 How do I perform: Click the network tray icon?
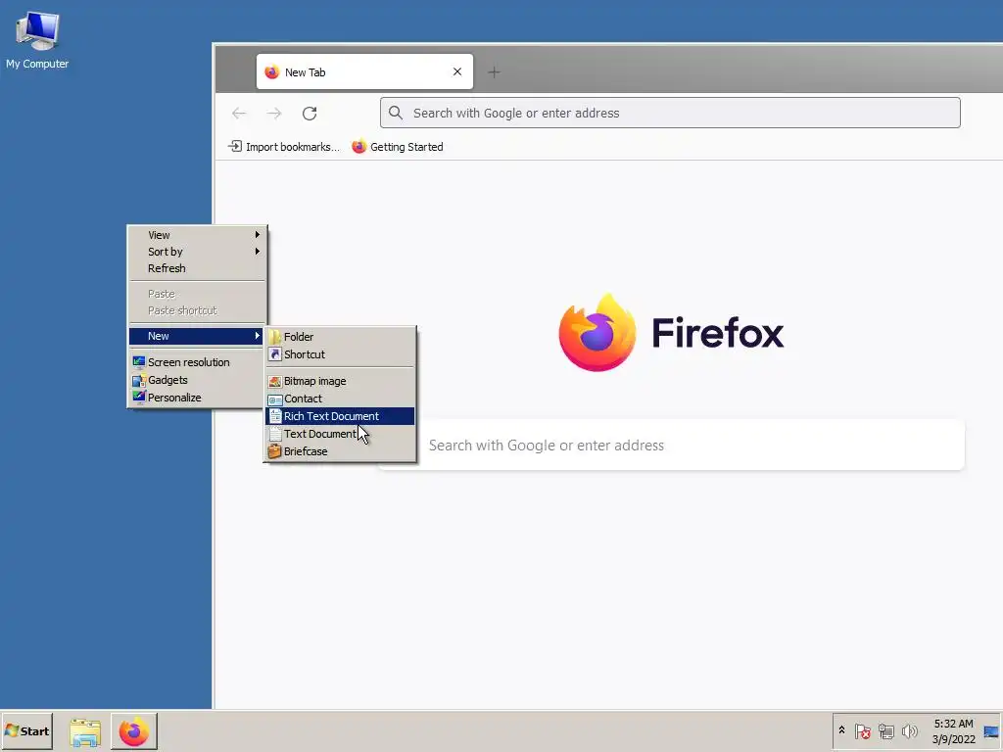pyautogui.click(x=885, y=730)
